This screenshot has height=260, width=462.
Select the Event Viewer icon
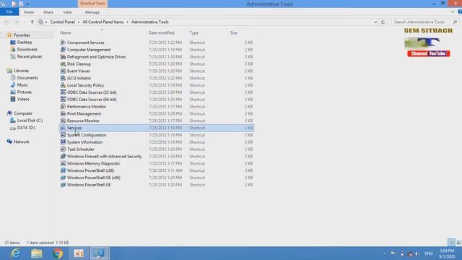pos(63,71)
